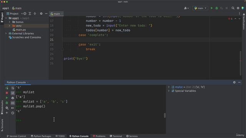
Task: Open the main run configuration dropdown
Action: pos(200,8)
